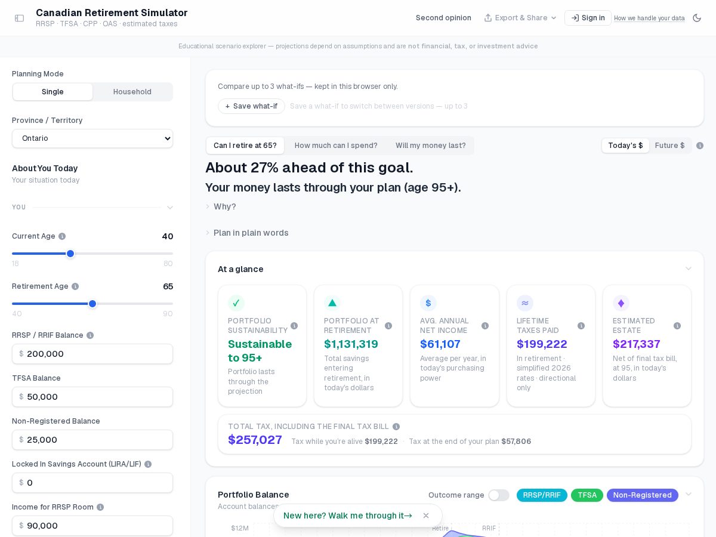Viewport: 716px width, 537px height.
Task: Click info icon on Lifetime Taxes Paid card
Action: 581,326
